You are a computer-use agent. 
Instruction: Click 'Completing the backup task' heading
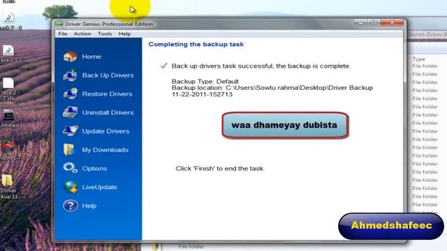(196, 44)
